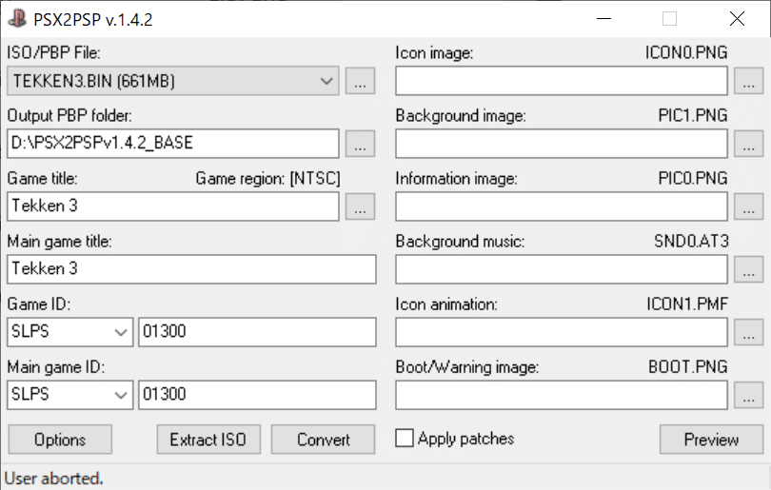Click the PSX2PSP app icon in title bar
The image size is (771, 490).
pyautogui.click(x=16, y=18)
